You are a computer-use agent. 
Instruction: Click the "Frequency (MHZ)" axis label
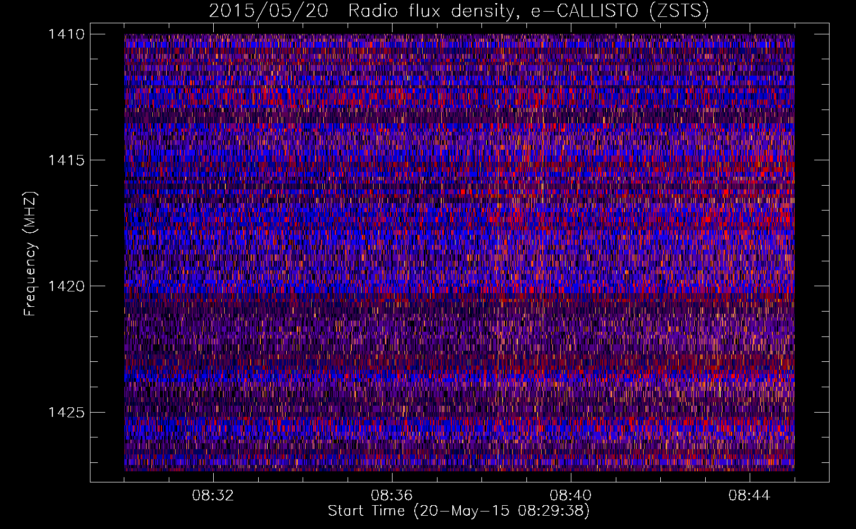tap(30, 254)
